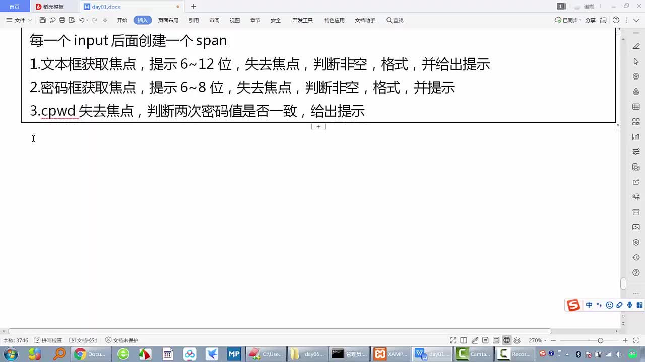Select the 开发工具 ribbon tab

pyautogui.click(x=302, y=20)
